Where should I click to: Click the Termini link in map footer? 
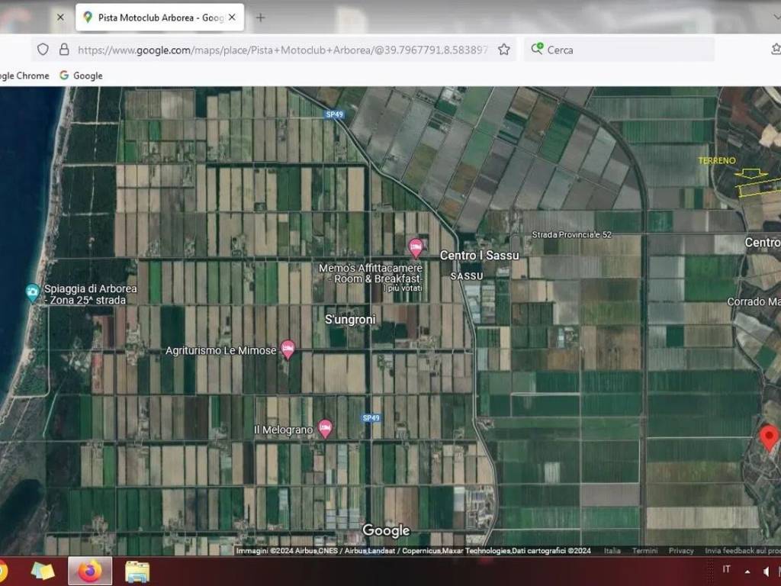(x=644, y=551)
